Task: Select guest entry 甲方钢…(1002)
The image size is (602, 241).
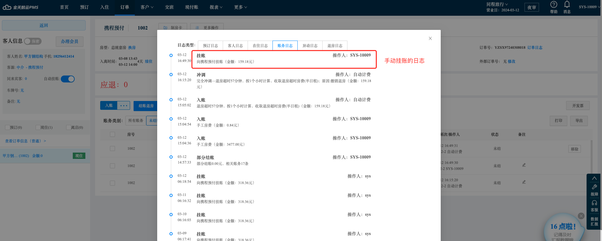Action: tap(45, 156)
